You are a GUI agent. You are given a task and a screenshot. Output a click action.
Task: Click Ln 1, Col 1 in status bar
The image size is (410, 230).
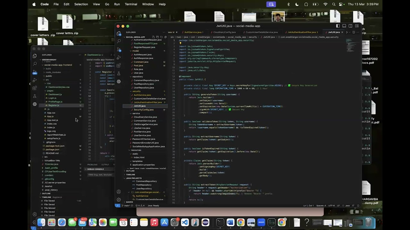308,205
